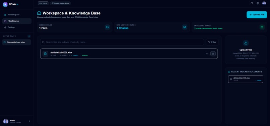This screenshot has width=270, height=126.
Task: Click the Upload Files card heading
Action: point(246,50)
